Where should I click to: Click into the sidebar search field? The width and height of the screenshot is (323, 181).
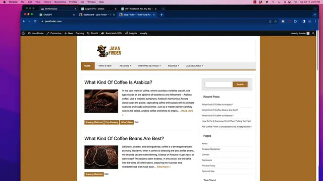click(x=219, y=84)
